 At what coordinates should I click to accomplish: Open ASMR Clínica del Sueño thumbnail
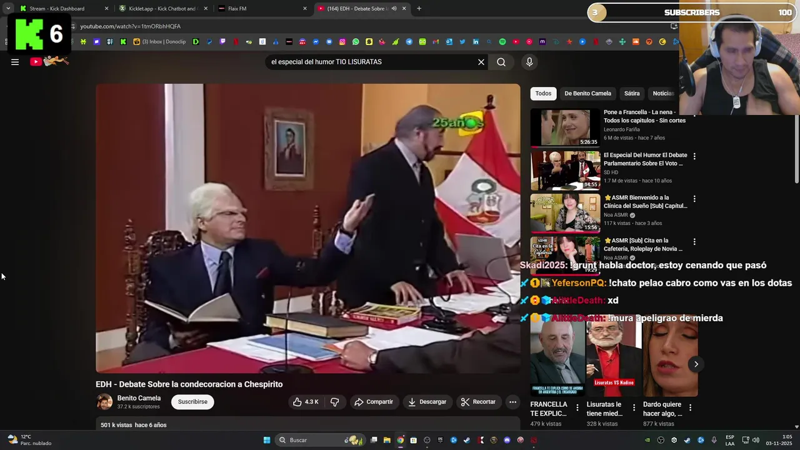pos(565,212)
